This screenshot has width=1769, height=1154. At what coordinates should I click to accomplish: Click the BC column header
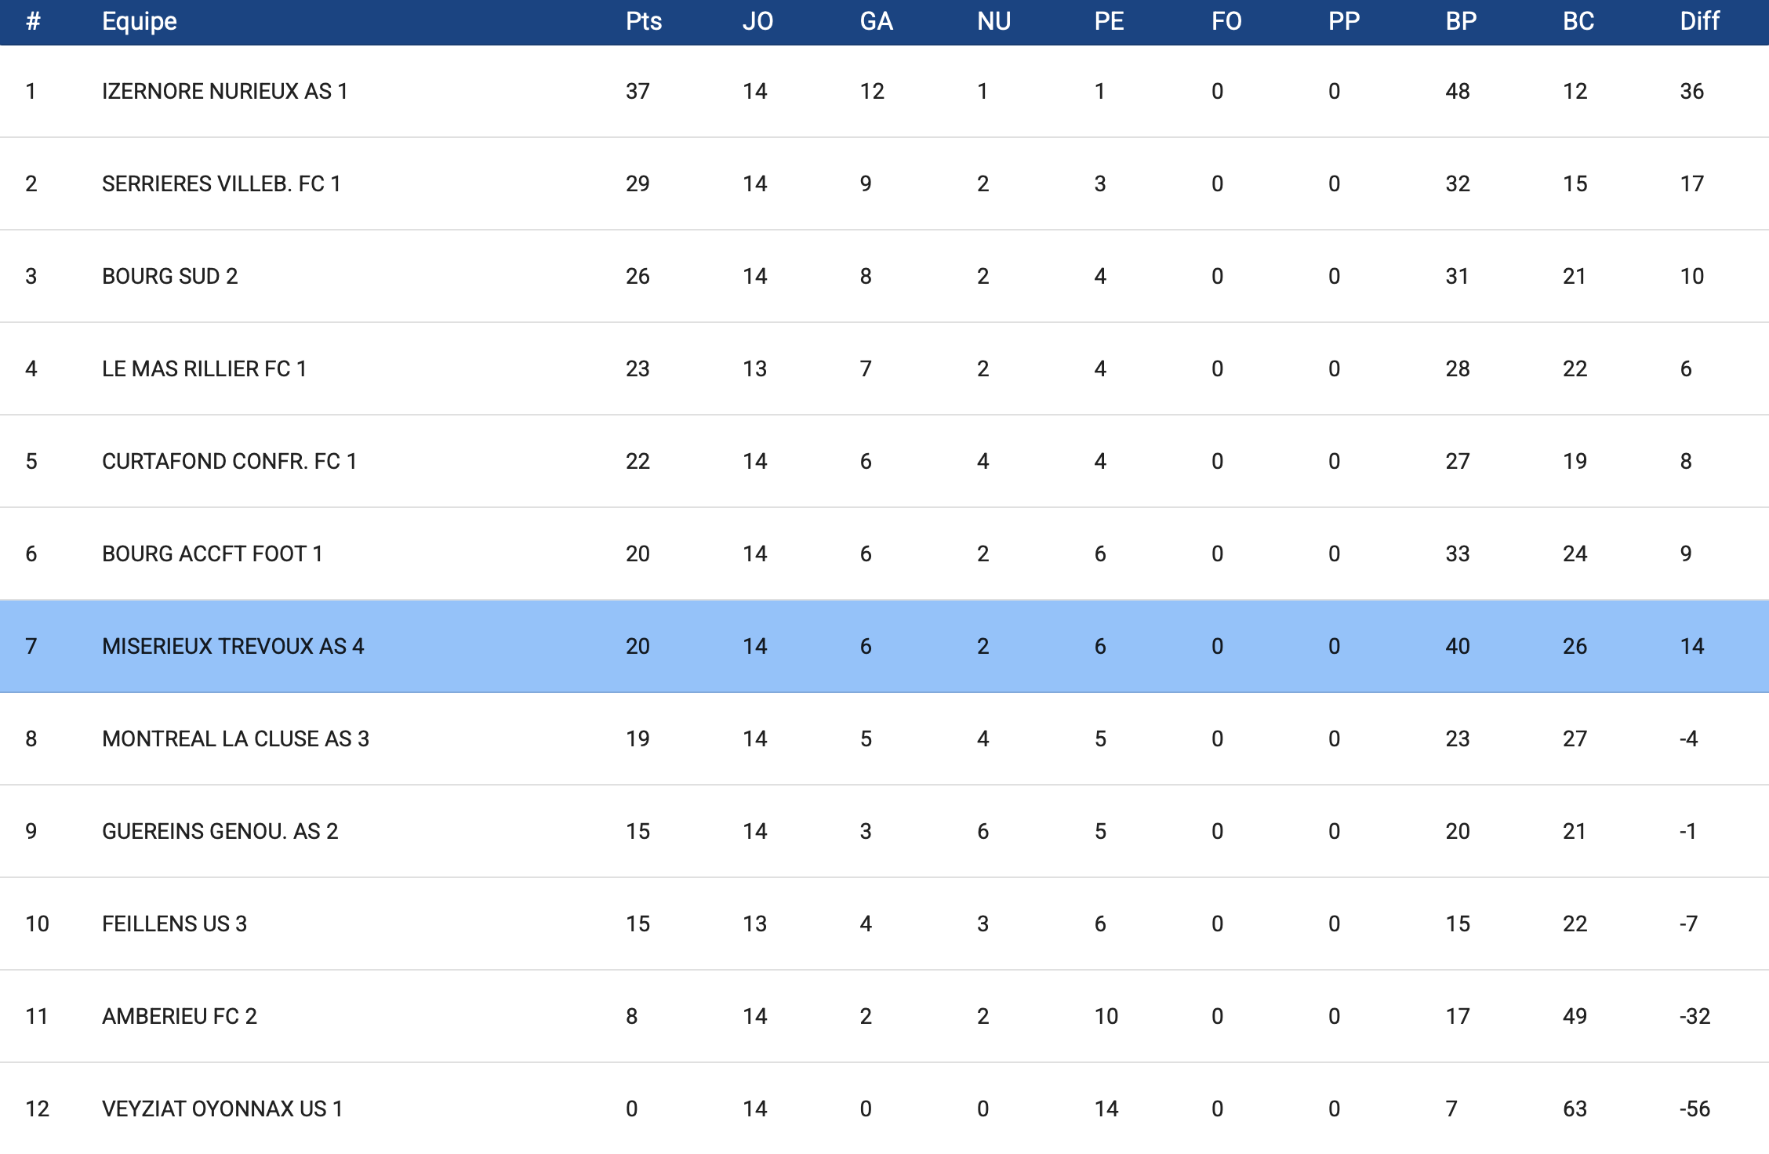[x=1578, y=21]
